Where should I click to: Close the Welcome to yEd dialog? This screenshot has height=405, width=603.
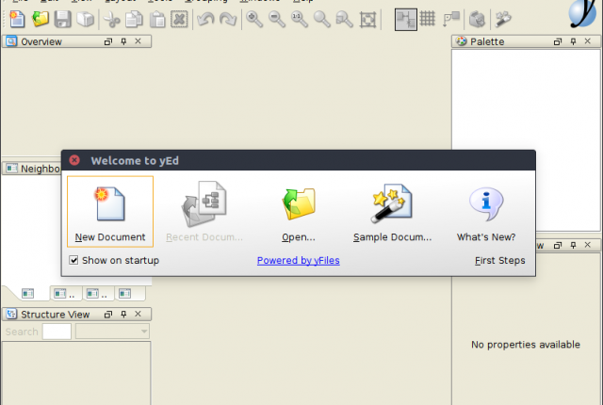pos(74,160)
